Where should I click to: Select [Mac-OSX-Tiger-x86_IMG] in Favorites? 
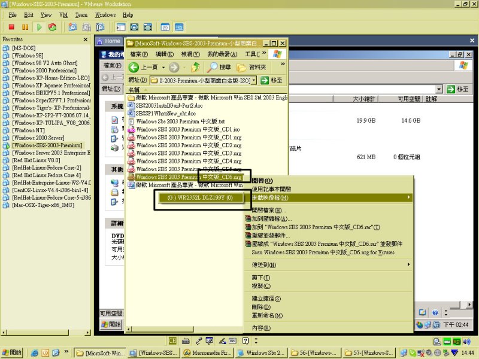(x=43, y=205)
